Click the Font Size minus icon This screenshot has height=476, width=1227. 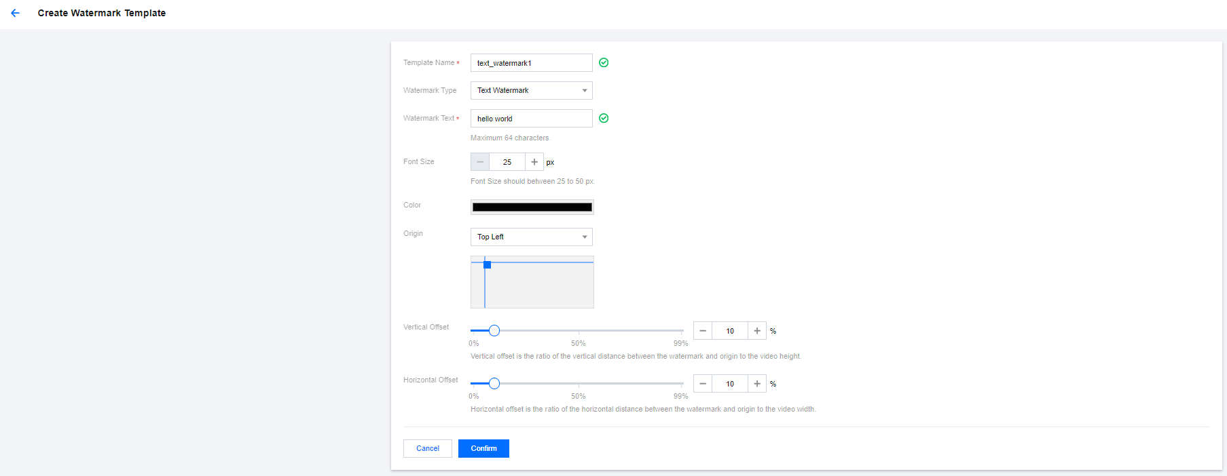point(480,162)
